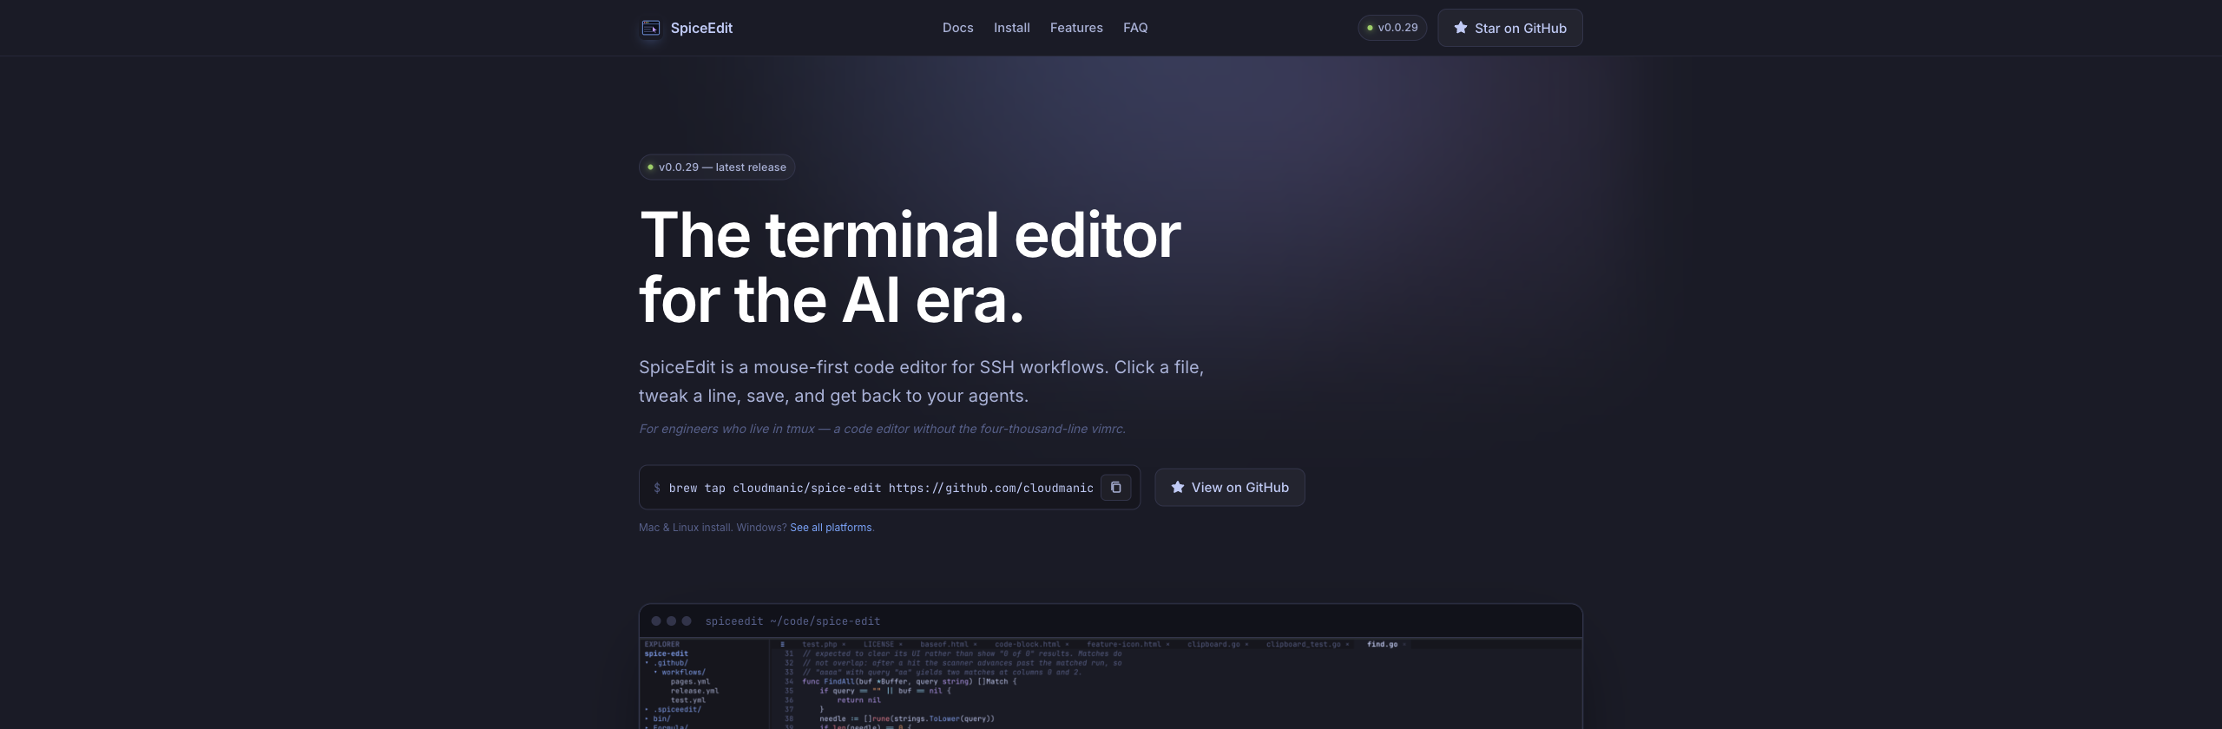Close the LICENSE tab
Screen dimensions: 2222x729
coord(901,645)
